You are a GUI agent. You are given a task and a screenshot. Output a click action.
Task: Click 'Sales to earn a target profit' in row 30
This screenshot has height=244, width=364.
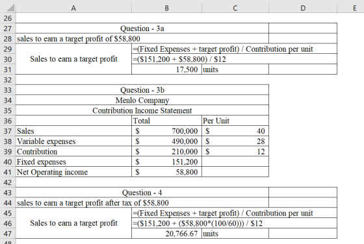pos(73,59)
